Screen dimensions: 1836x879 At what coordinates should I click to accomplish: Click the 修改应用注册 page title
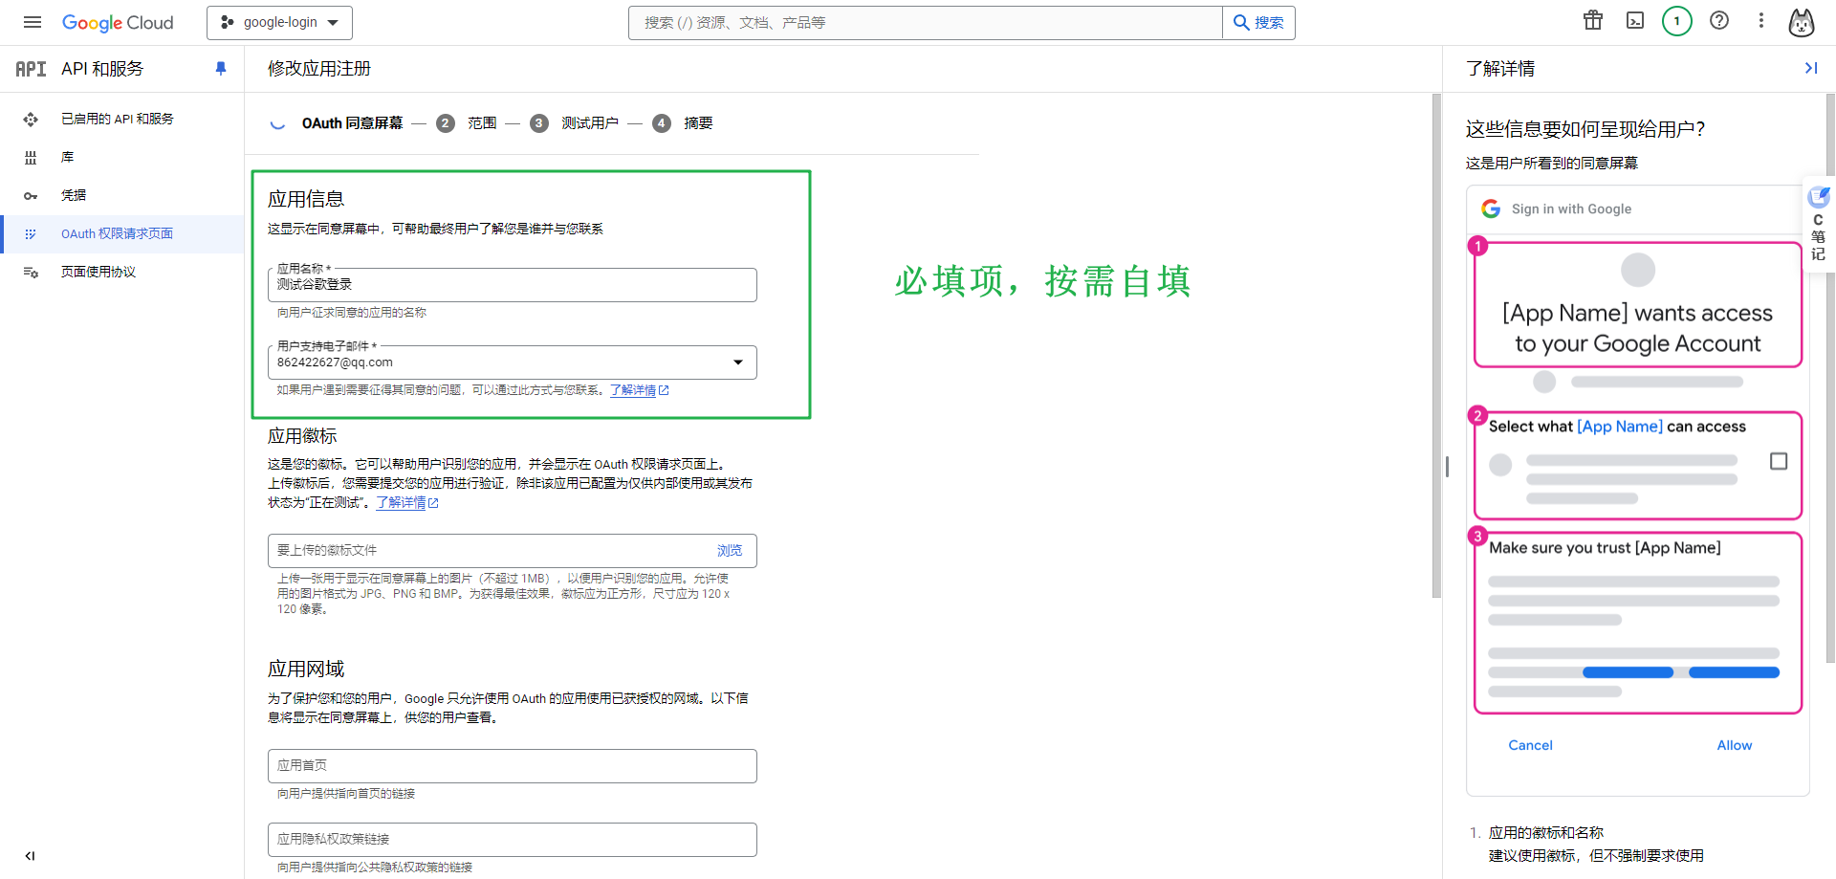(318, 69)
